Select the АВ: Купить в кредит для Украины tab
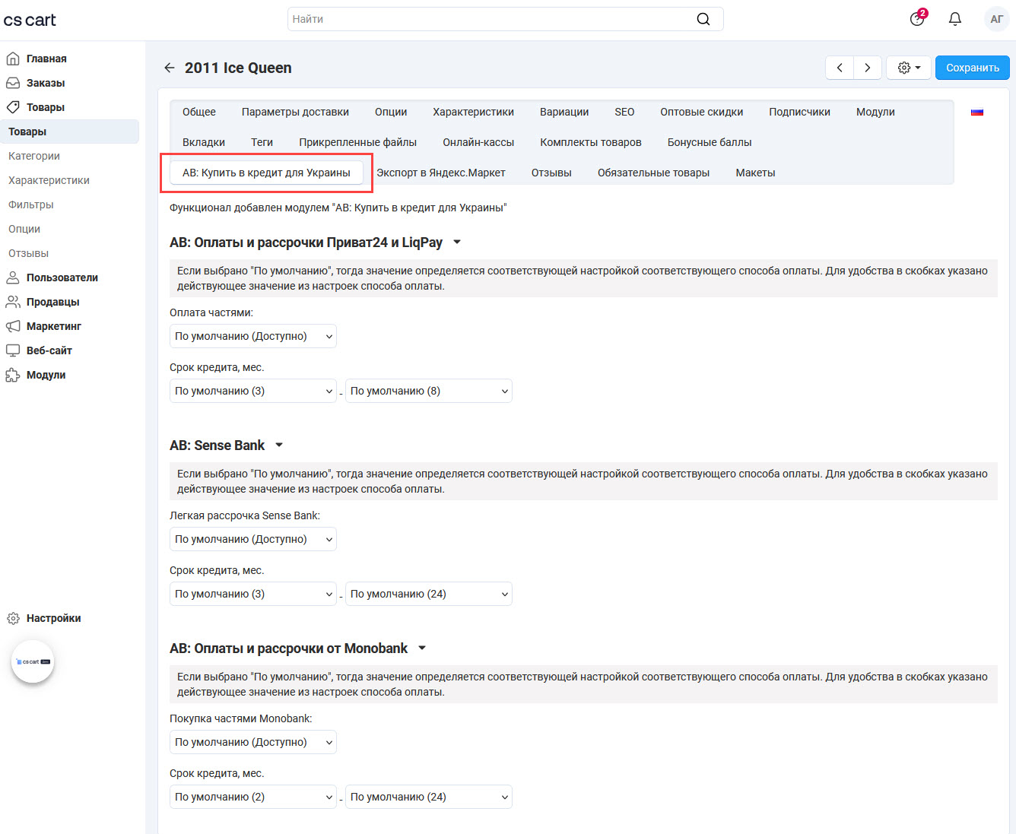 click(x=266, y=173)
